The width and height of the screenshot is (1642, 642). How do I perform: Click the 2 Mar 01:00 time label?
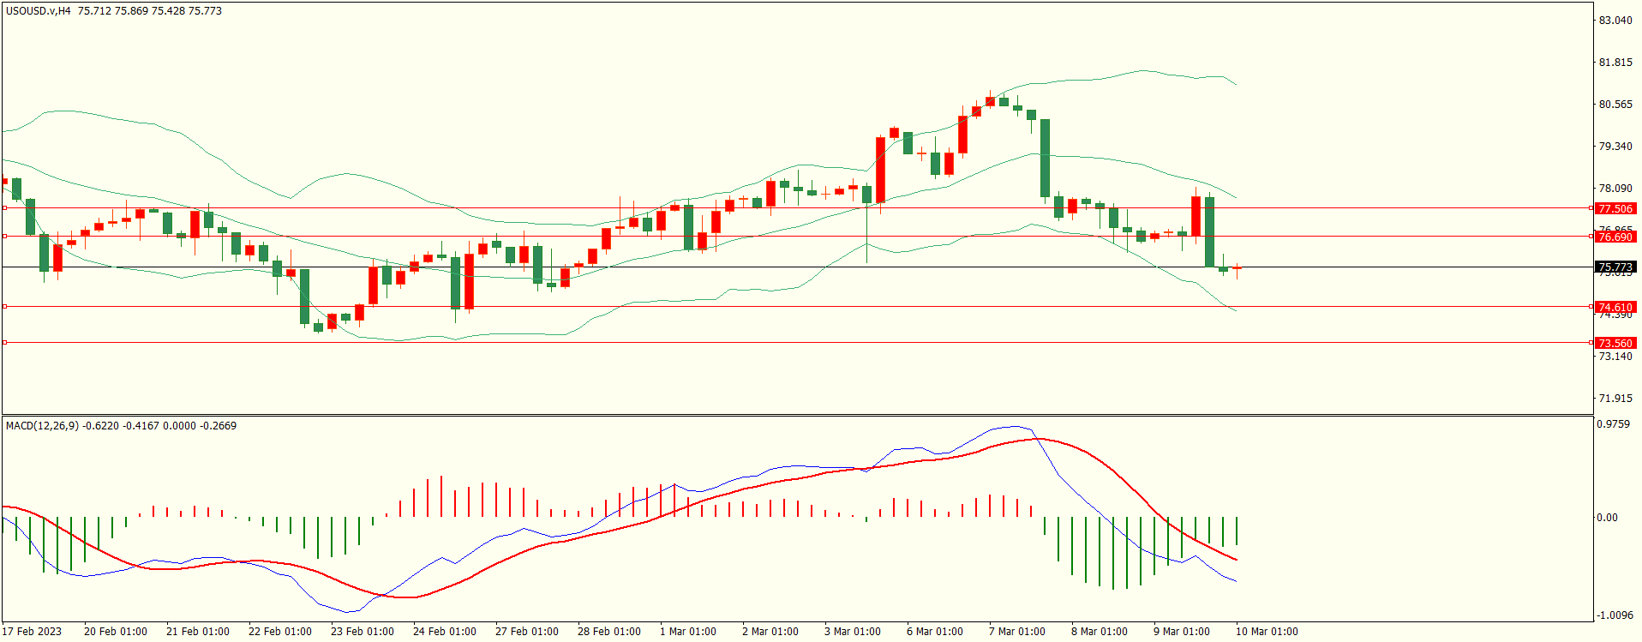point(770,632)
